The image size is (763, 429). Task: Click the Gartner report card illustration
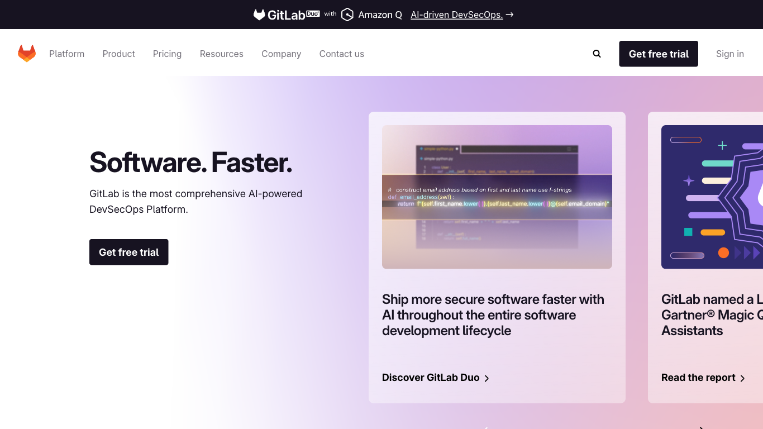[x=712, y=197]
